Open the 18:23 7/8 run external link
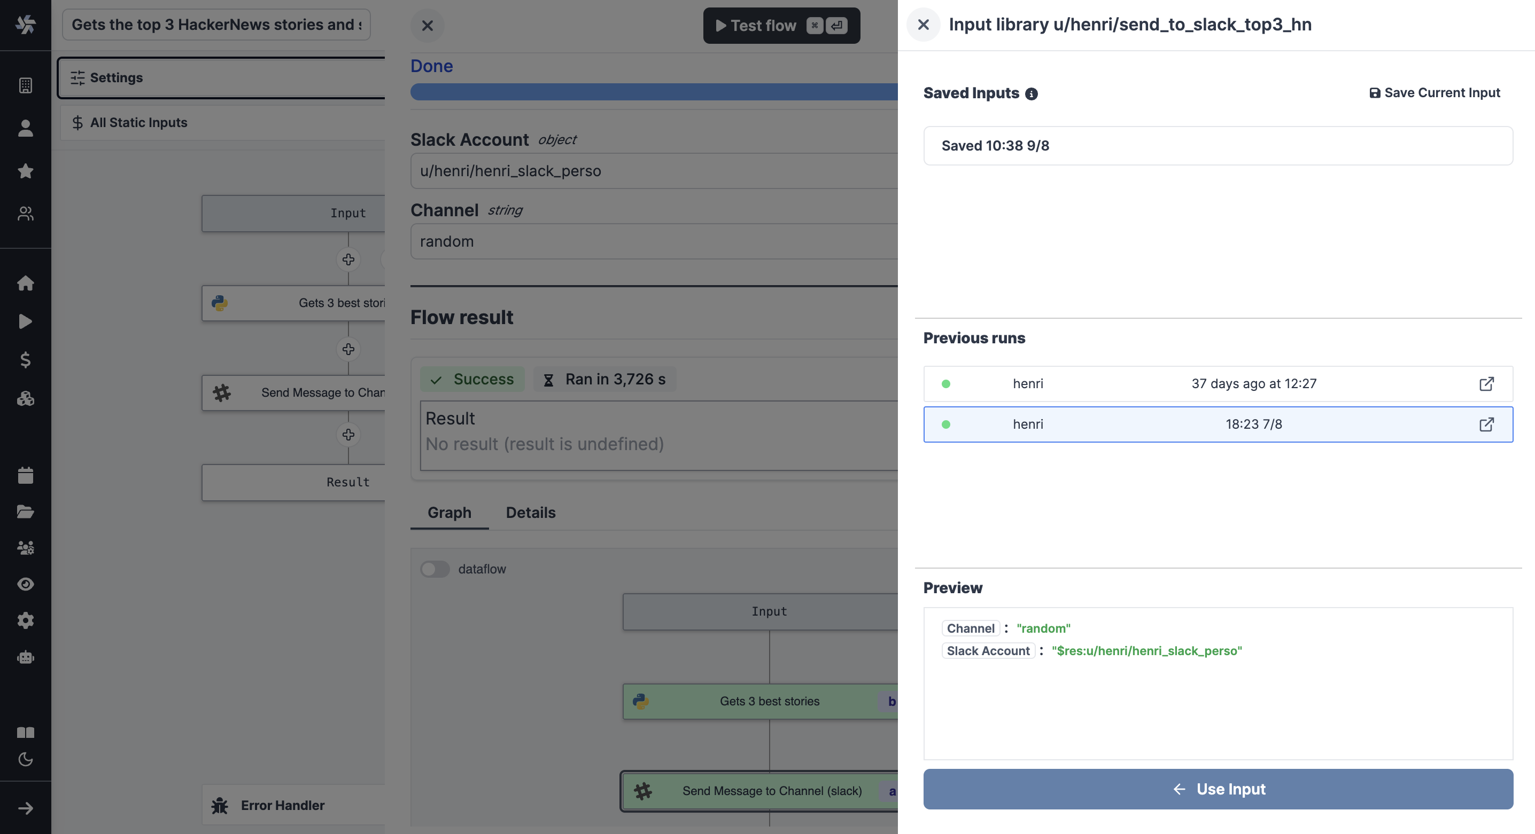The width and height of the screenshot is (1535, 834). [x=1486, y=424]
